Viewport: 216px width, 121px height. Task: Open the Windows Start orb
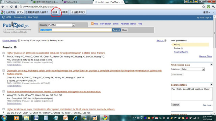4,118
